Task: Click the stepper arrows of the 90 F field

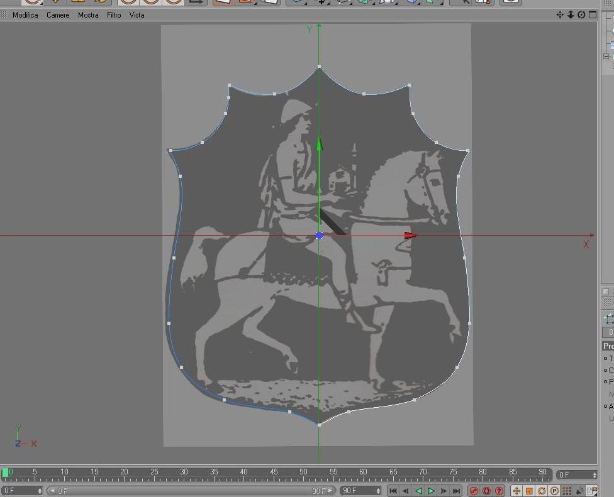Action: point(378,491)
